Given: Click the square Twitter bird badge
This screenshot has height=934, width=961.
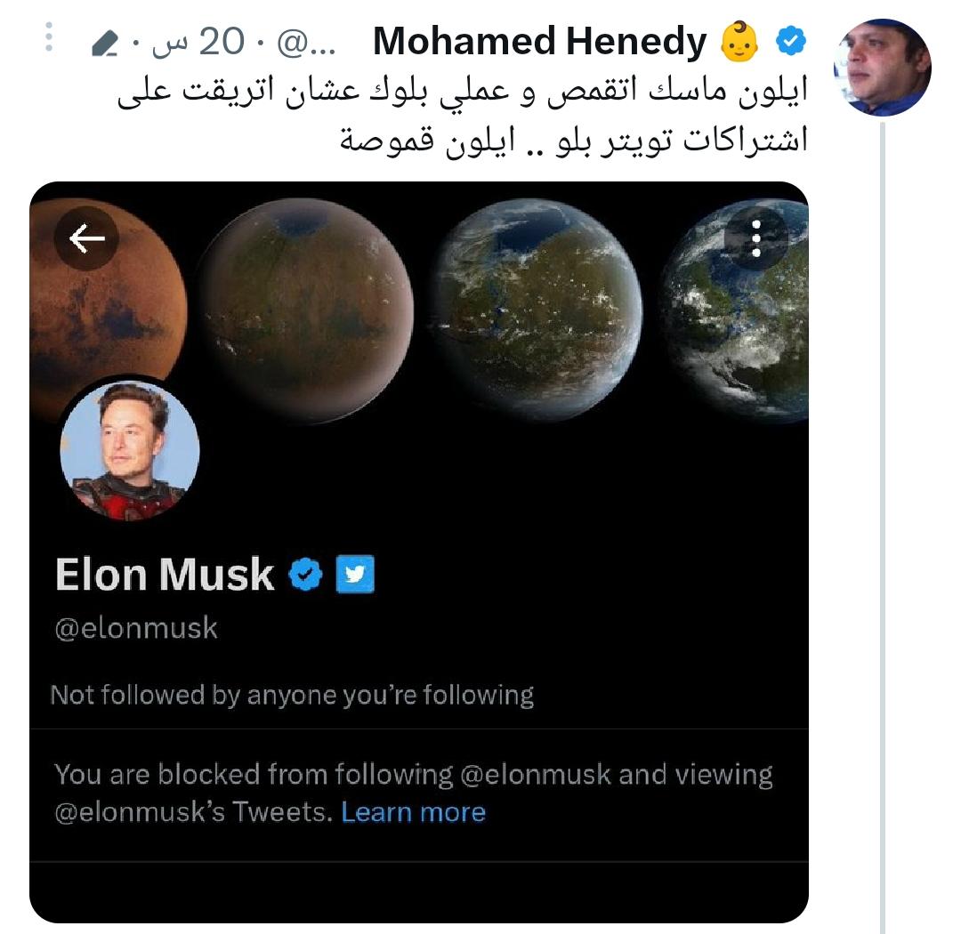Looking at the screenshot, I should (355, 575).
